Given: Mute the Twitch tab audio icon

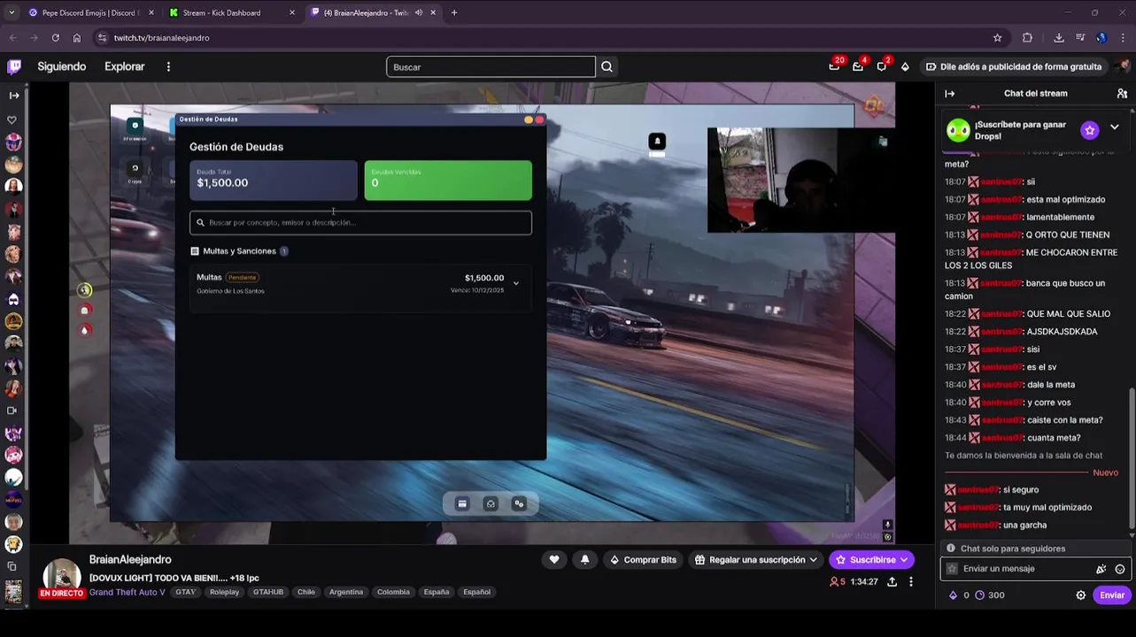Looking at the screenshot, I should [418, 12].
